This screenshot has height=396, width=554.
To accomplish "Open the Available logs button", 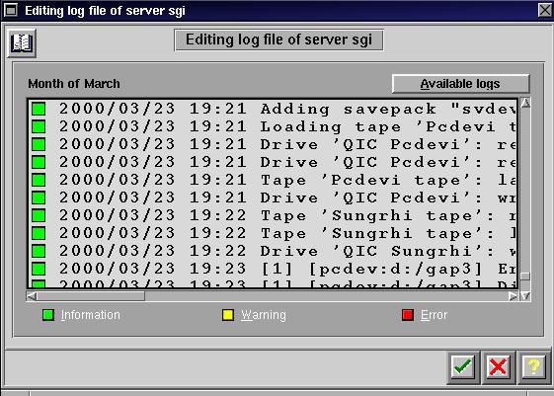I will pyautogui.click(x=460, y=84).
